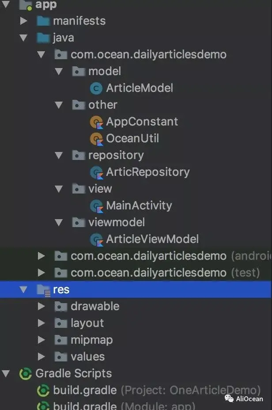Collapse the Gradle Scripts node
This screenshot has width=272, height=410.
pos(6,374)
